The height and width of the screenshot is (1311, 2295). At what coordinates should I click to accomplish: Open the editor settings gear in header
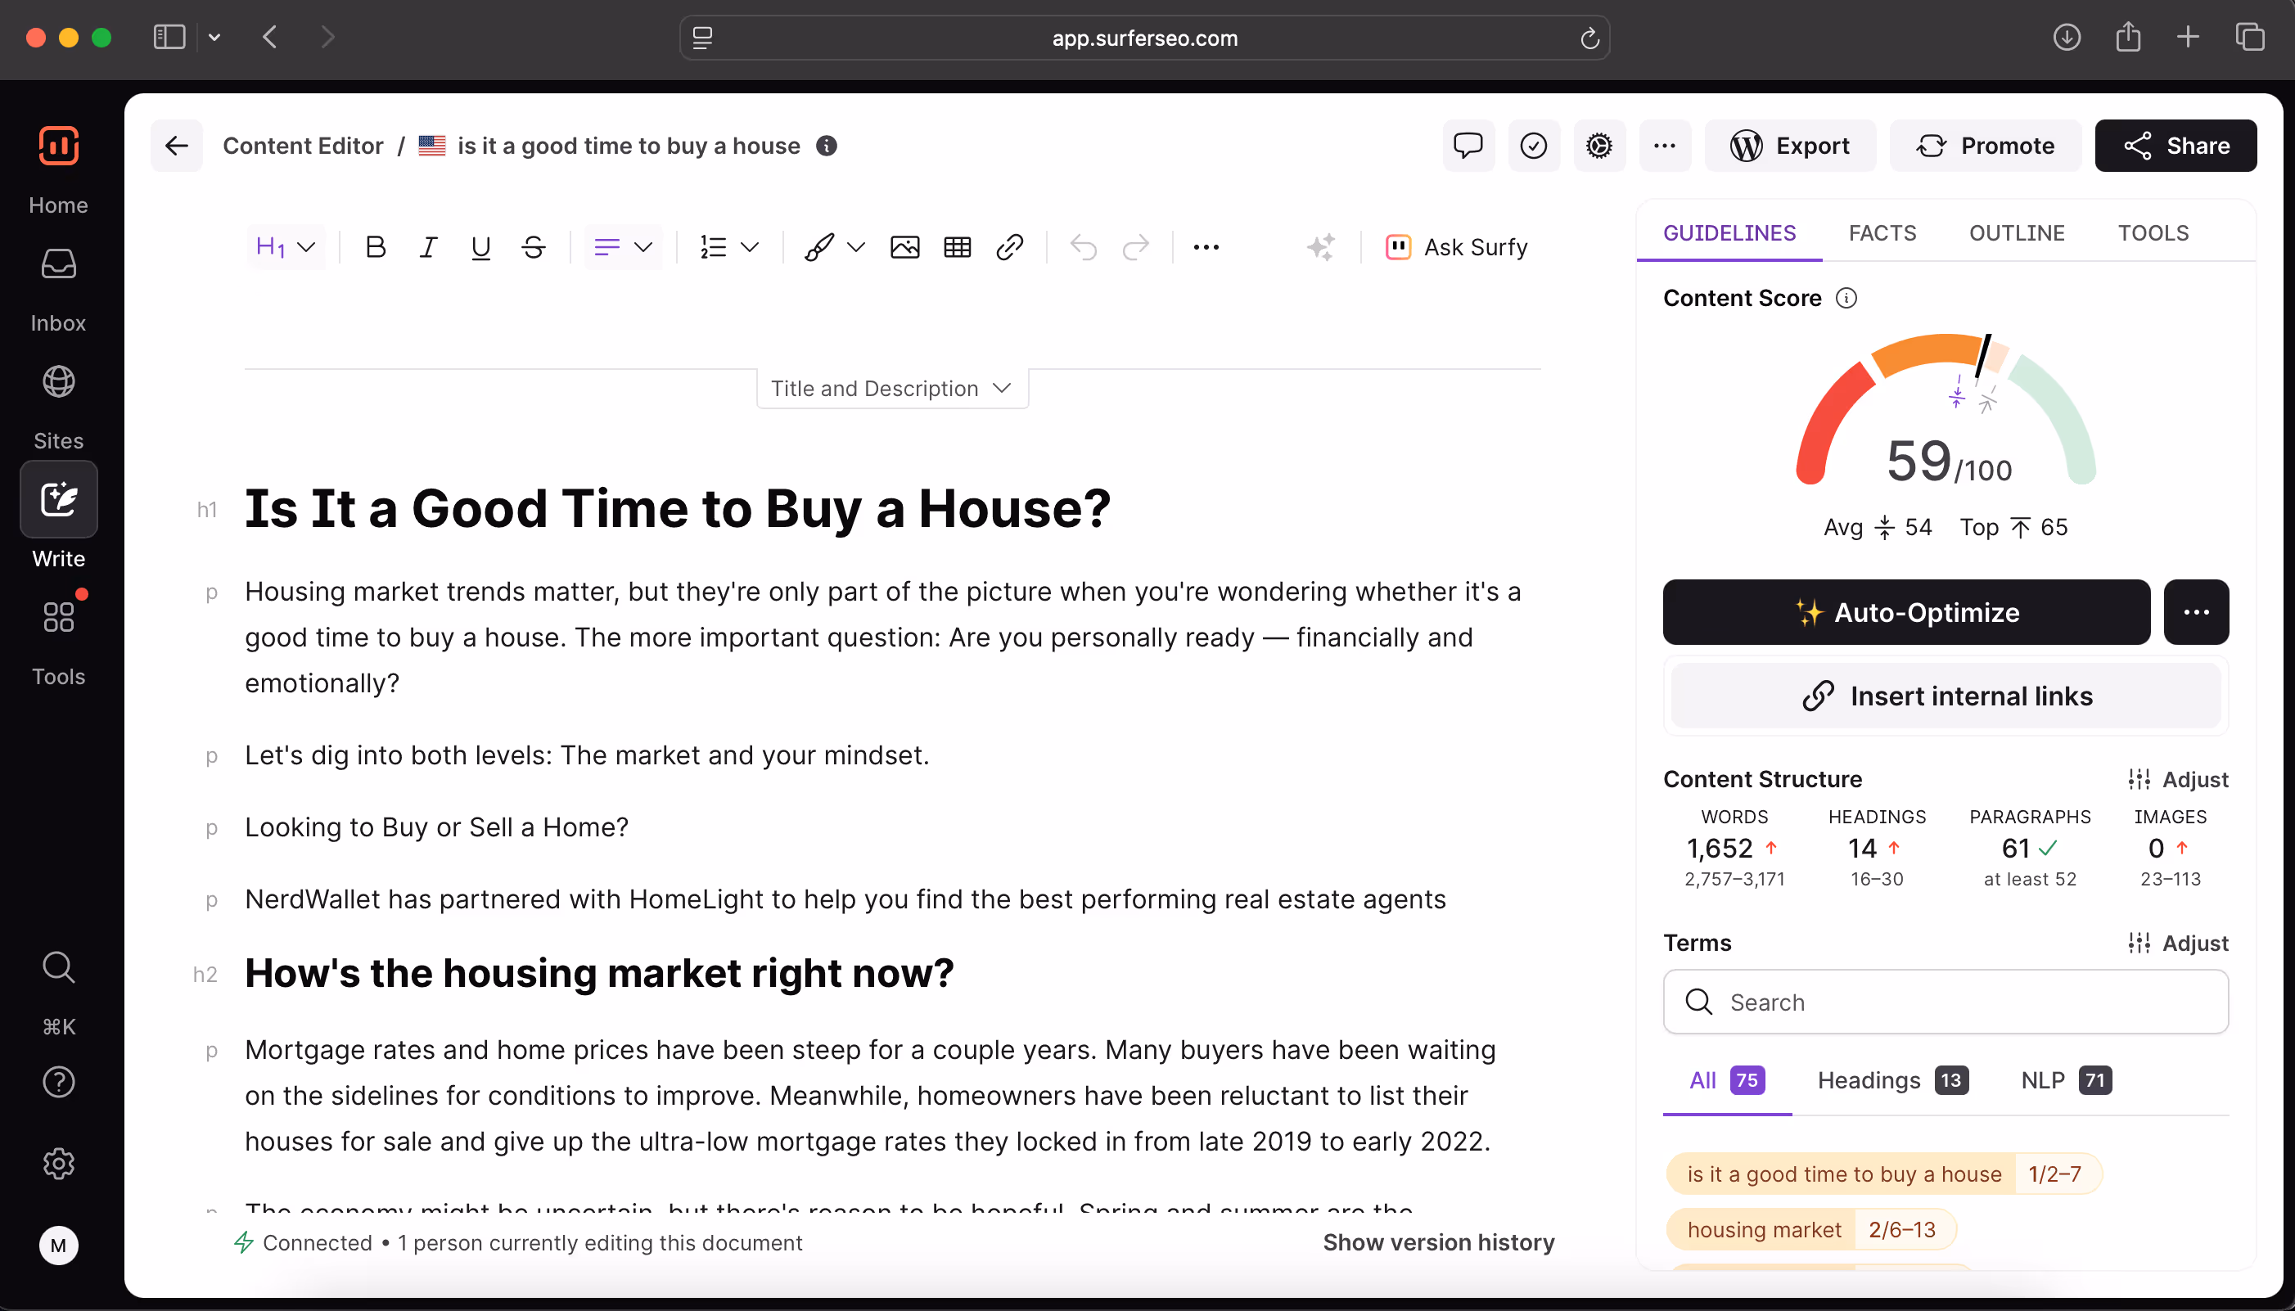pyautogui.click(x=1599, y=146)
